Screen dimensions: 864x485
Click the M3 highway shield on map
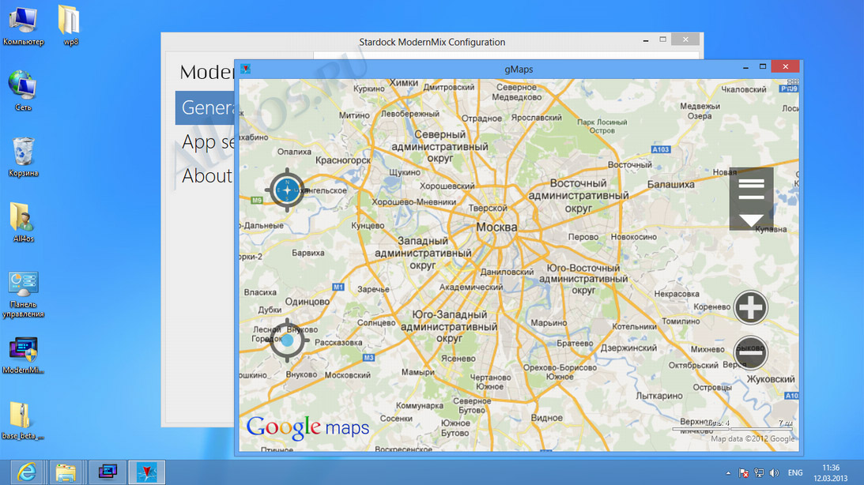pos(368,358)
